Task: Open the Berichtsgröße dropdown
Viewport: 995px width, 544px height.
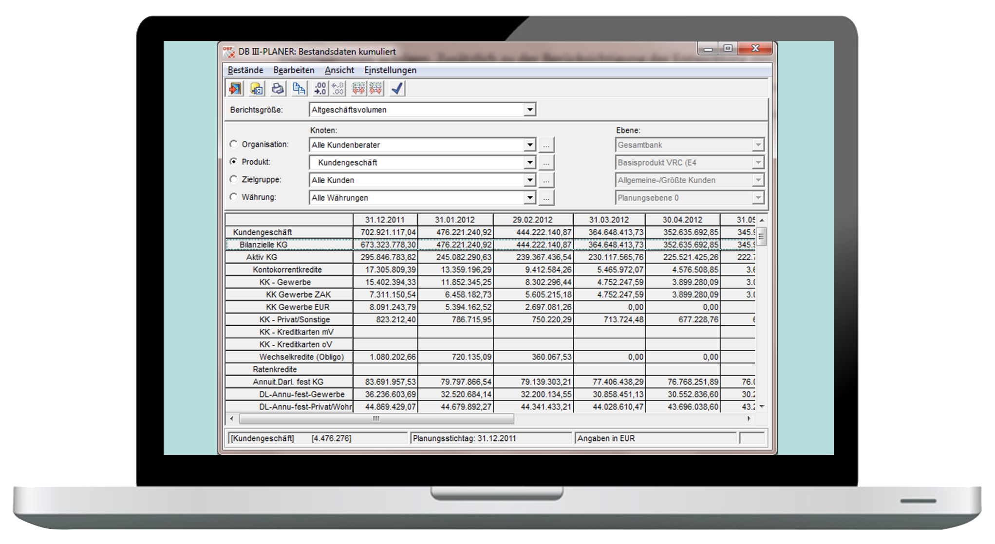Action: coord(530,110)
